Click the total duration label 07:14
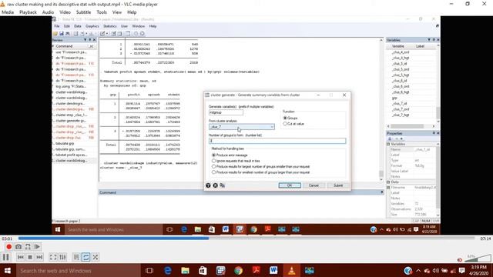This screenshot has width=493, height=277. [485, 239]
